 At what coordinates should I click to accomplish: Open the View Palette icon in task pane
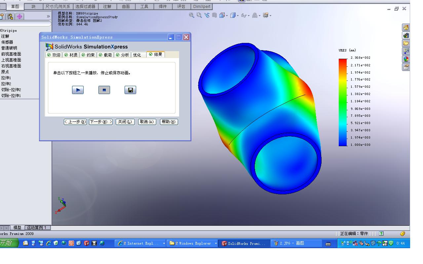406,51
